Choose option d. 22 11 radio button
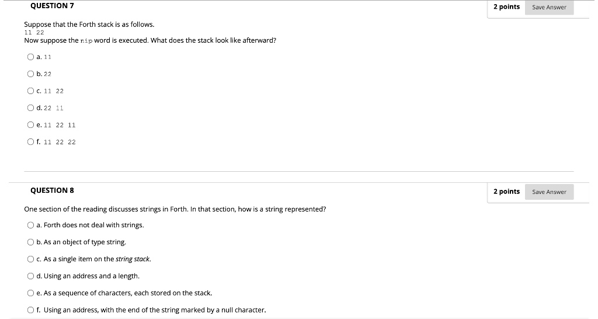This screenshot has height=319, width=598. coord(30,108)
